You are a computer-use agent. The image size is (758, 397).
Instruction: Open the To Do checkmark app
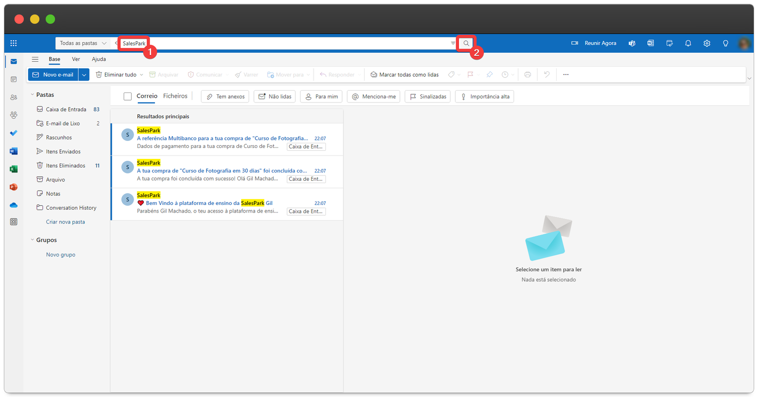pos(13,133)
